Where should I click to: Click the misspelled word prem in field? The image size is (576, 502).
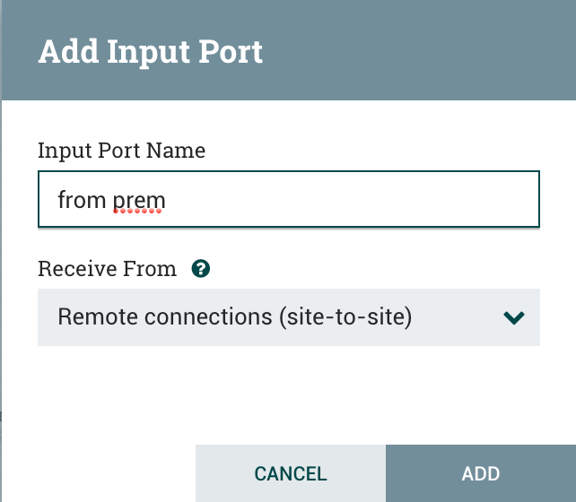click(139, 200)
